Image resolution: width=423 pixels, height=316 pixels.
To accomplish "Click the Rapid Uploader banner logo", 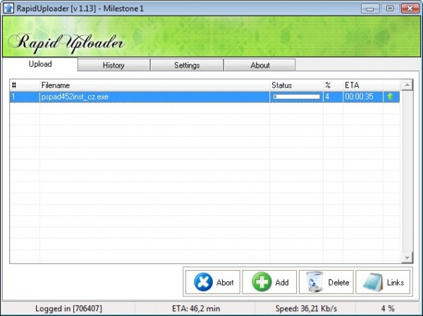I will coord(66,42).
